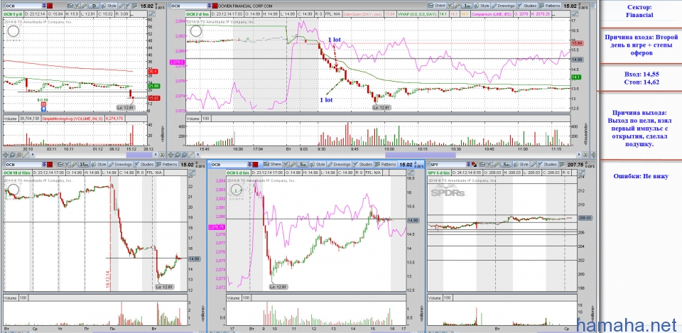Image resolution: width=682 pixels, height=333 pixels.
Task: Click the studies beaker icon in the daily OCN chart
Action: 129,6
